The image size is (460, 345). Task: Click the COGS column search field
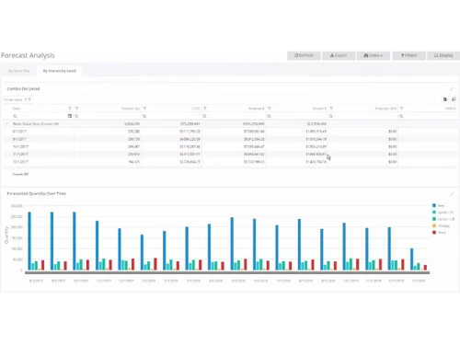pos(171,116)
